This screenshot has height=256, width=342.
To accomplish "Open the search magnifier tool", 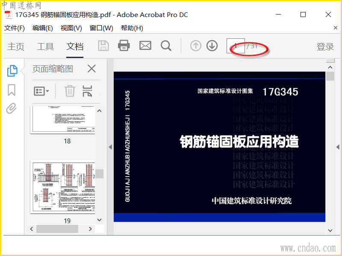I will 166,46.
